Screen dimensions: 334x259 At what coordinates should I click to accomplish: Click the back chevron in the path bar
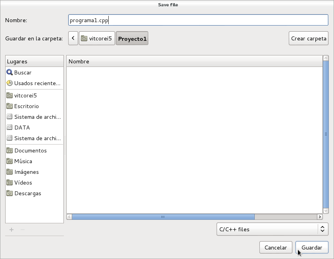(x=73, y=38)
